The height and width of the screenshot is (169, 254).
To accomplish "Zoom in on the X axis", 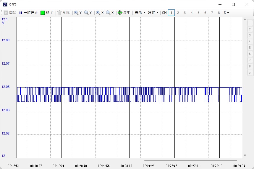I will pos(100,13).
